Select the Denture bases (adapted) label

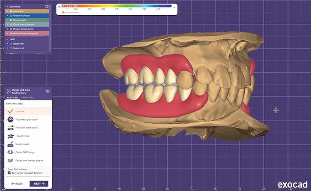point(25,34)
